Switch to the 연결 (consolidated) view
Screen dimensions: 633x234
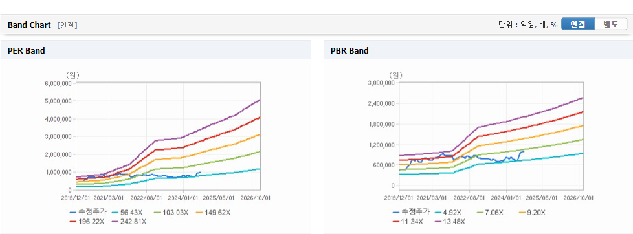coord(578,24)
